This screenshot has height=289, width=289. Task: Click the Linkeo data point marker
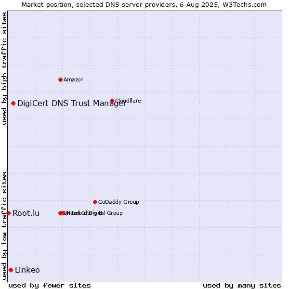[x=11, y=270]
